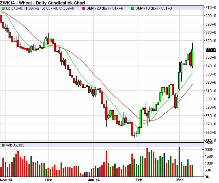Click the 0K volume axis label
The height and width of the screenshot is (183, 219).
pyautogui.click(x=207, y=177)
